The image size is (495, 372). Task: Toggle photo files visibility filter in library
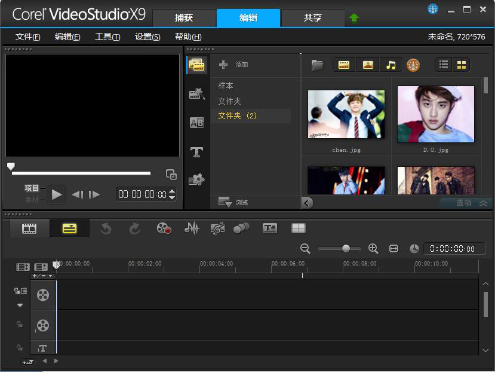[368, 65]
